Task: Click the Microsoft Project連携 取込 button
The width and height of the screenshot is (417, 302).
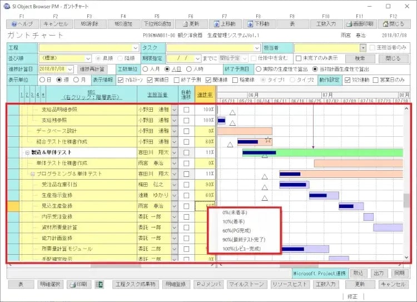Action: (359, 273)
